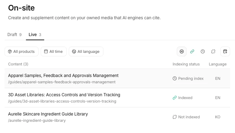Open the All products filter
The height and width of the screenshot is (133, 235).
point(22,51)
